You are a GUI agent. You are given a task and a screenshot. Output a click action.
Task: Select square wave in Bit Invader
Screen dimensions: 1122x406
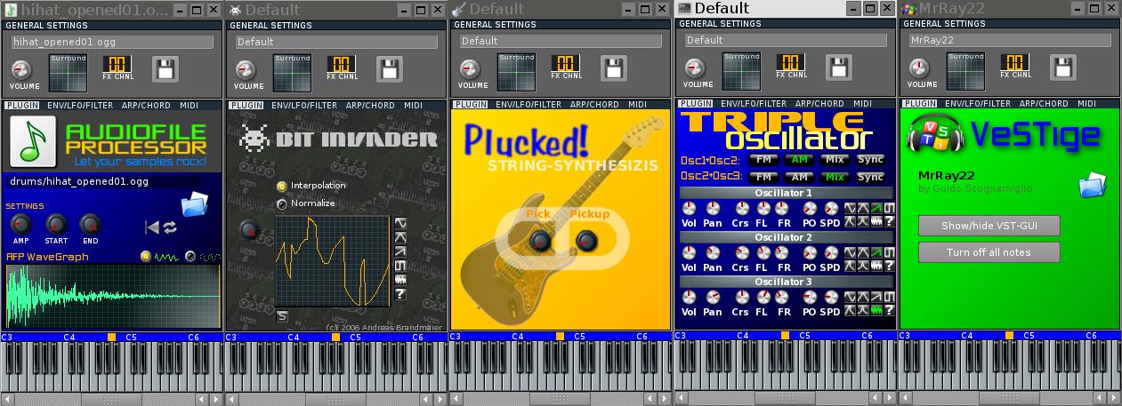point(400,266)
